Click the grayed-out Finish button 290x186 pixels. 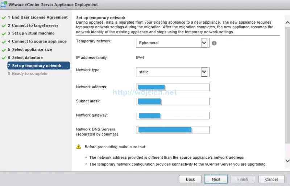[243, 179]
